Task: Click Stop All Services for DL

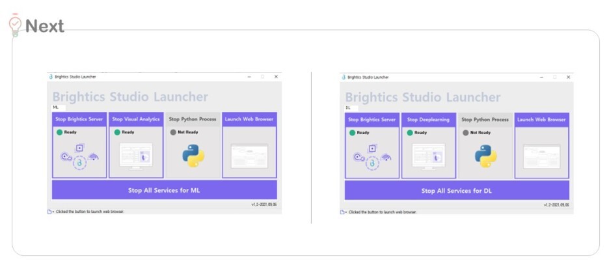Action: pyautogui.click(x=457, y=190)
